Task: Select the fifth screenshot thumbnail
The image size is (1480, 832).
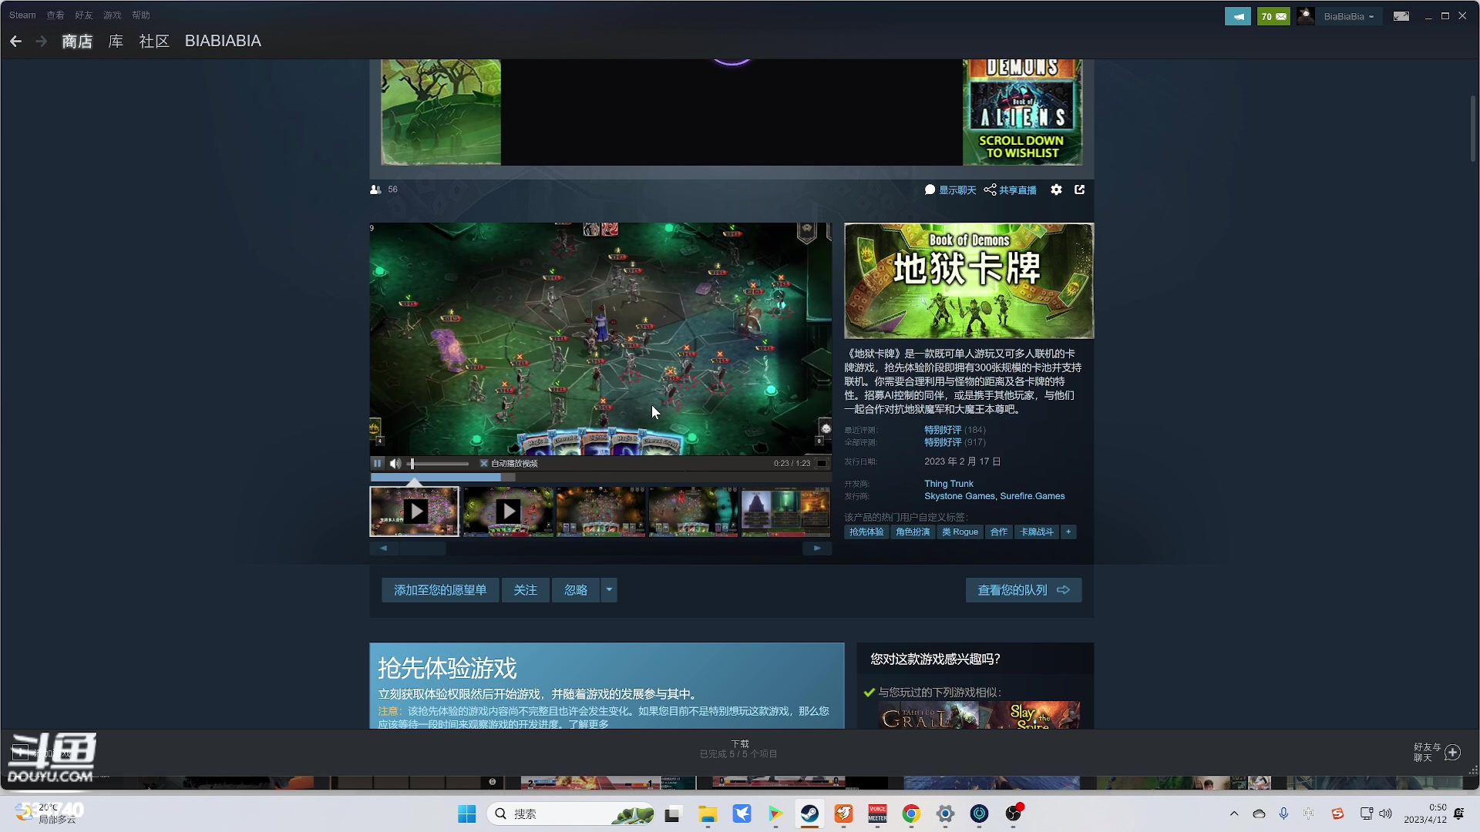Action: tap(785, 512)
